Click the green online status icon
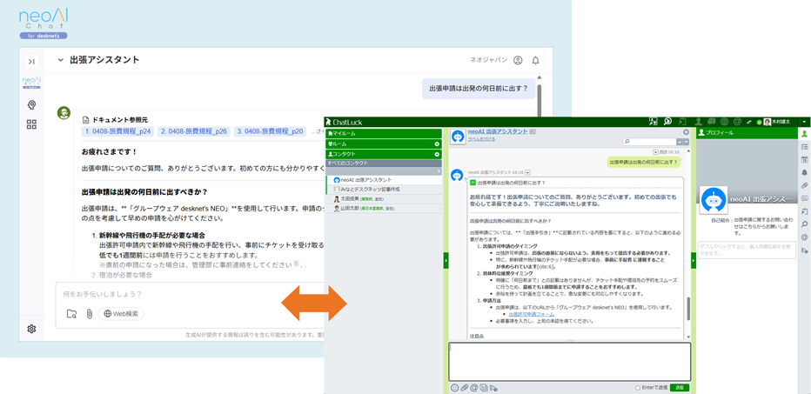This screenshot has height=394, width=811. point(759,122)
